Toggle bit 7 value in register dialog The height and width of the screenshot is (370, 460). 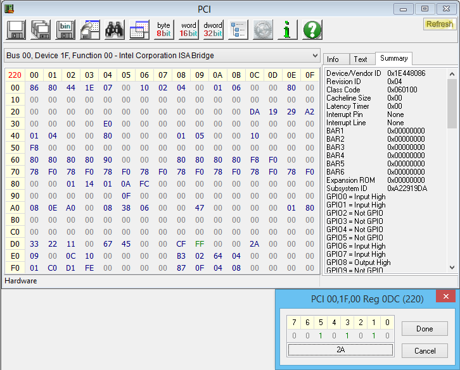click(x=294, y=335)
